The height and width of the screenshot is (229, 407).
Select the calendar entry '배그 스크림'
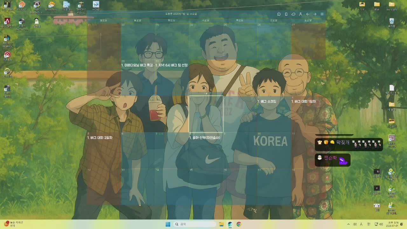pos(267,101)
